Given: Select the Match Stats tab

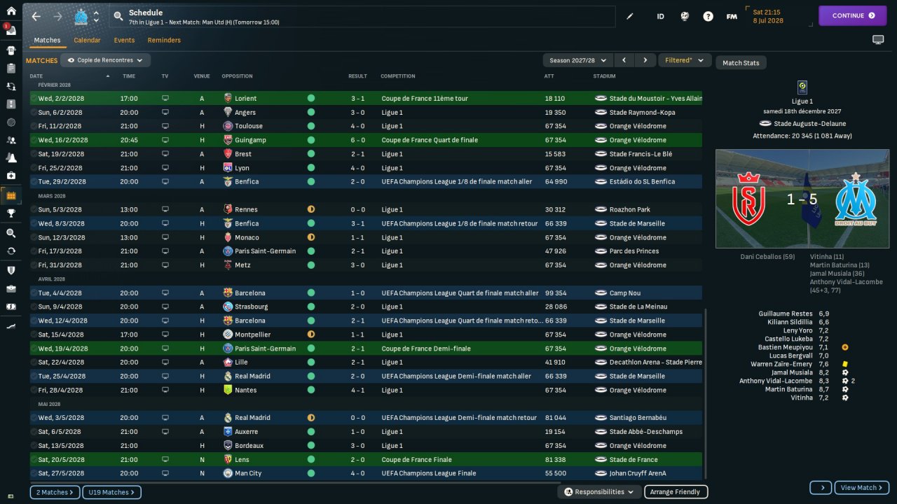Looking at the screenshot, I should [x=741, y=63].
